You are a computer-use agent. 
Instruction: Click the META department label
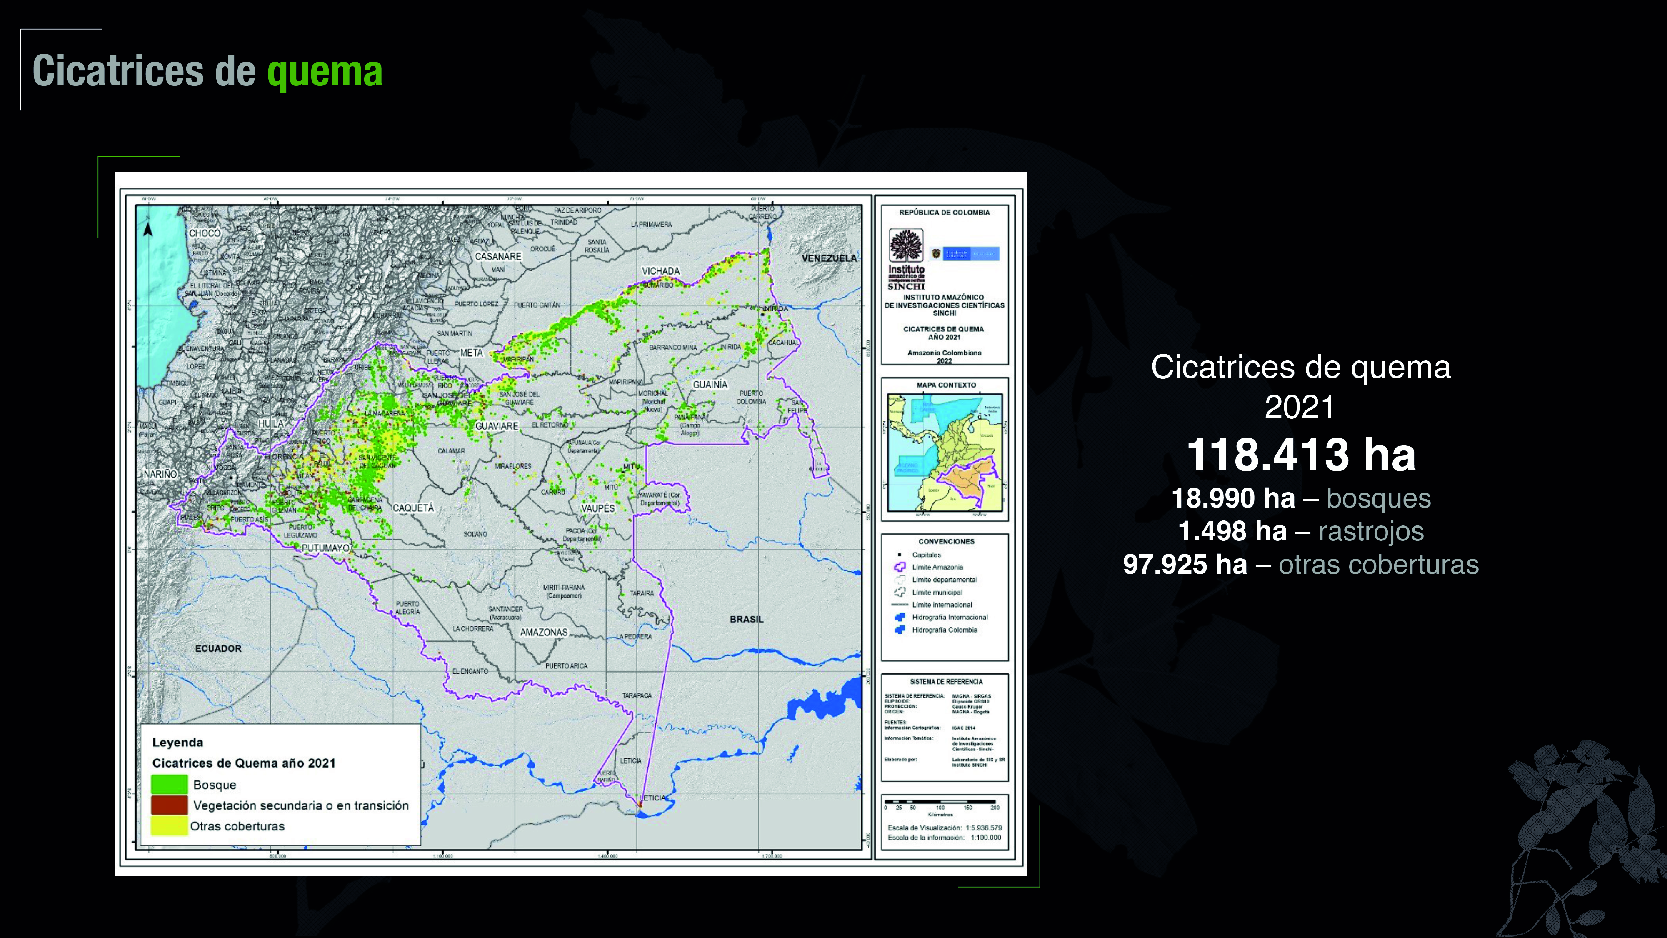(471, 353)
